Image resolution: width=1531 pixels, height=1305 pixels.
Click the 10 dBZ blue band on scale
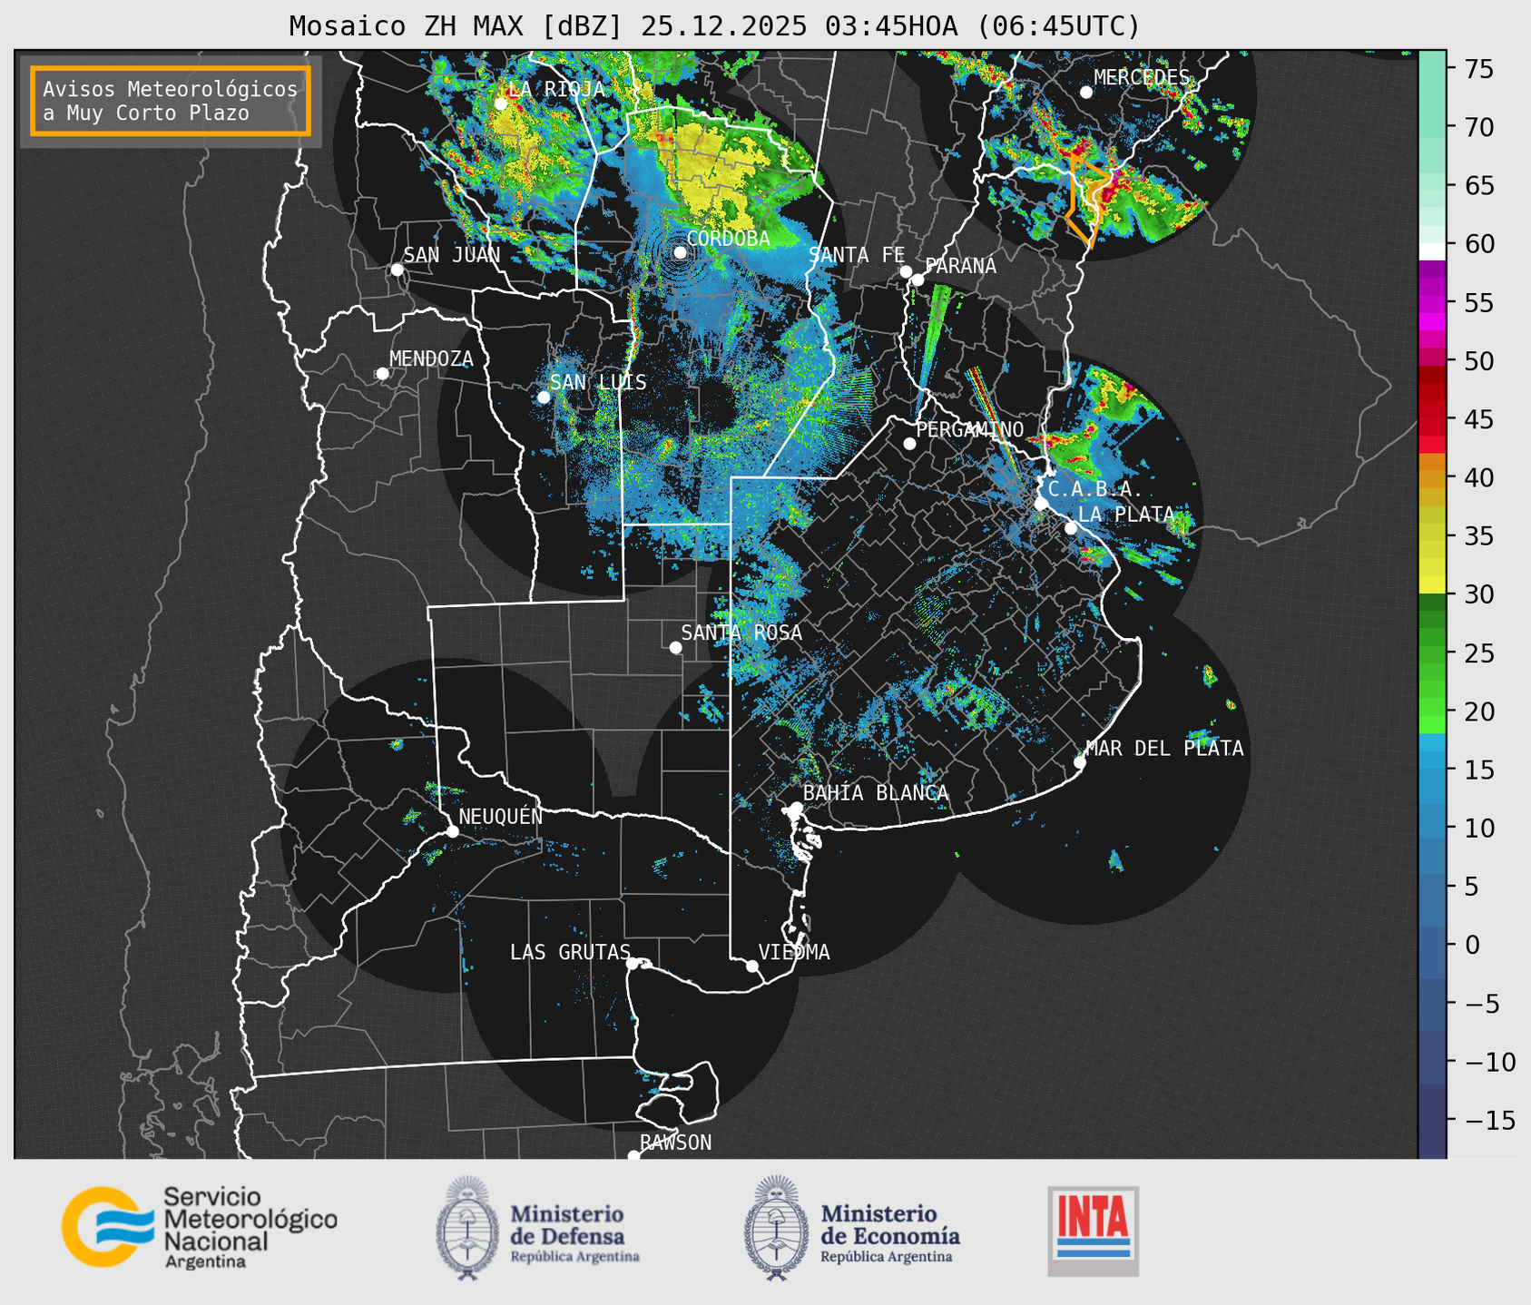(x=1431, y=828)
